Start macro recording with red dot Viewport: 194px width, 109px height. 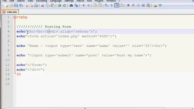[128, 5]
